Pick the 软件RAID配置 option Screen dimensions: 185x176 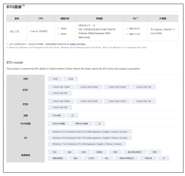point(59,123)
